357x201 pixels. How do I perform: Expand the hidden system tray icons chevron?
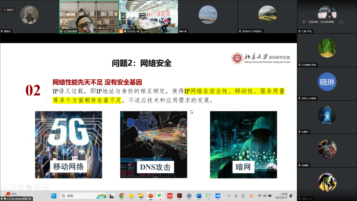(x=229, y=196)
